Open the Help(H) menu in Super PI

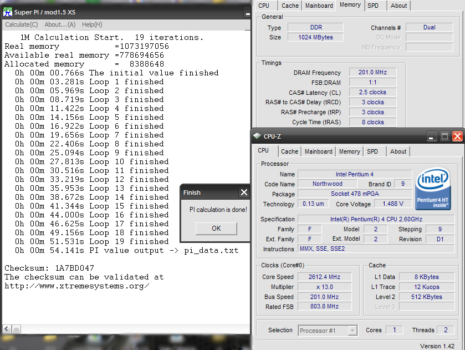tap(92, 24)
